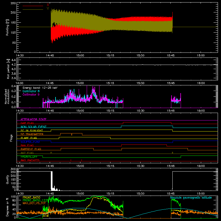Click the 3.6 tick on Roll period axis

tap(14, 78)
